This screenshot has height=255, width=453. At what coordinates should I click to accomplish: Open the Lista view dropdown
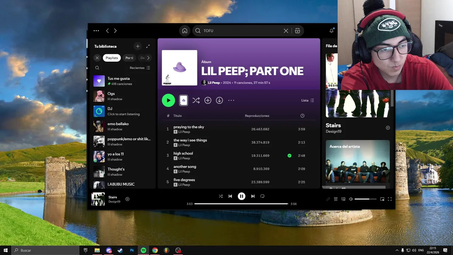(x=308, y=101)
